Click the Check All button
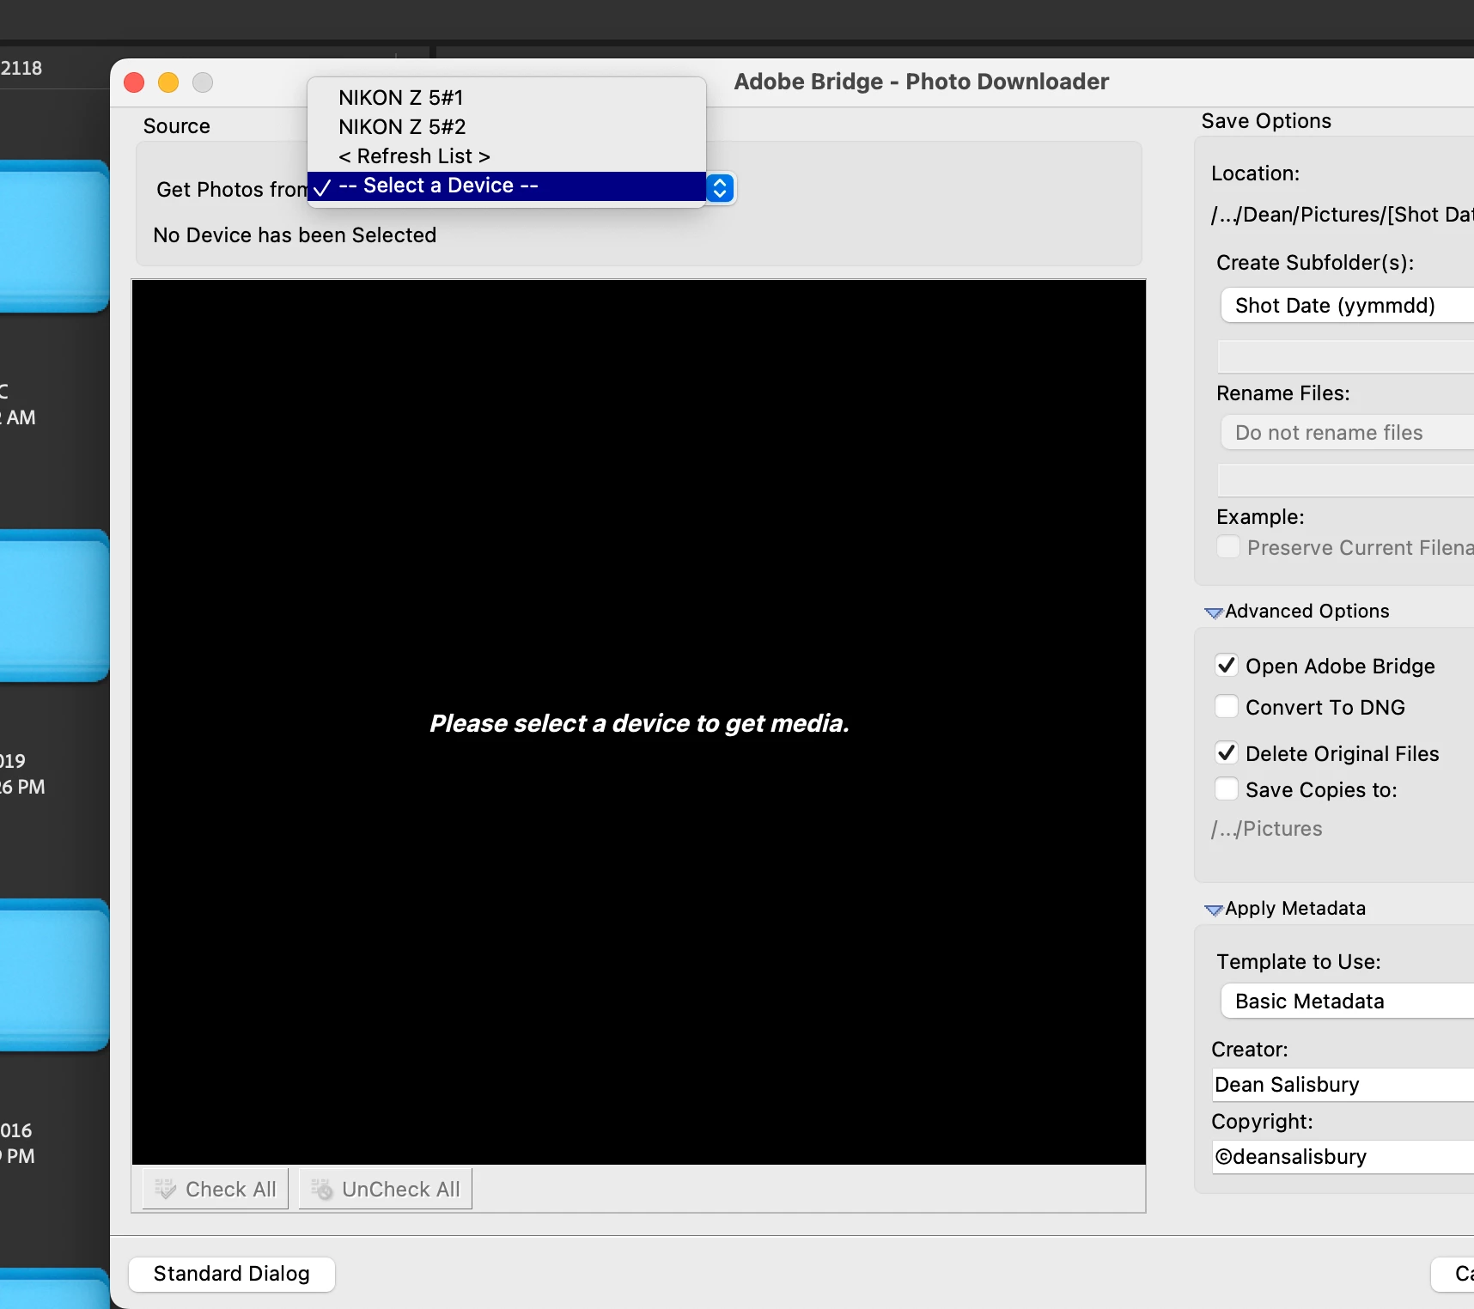The width and height of the screenshot is (1474, 1309). pos(216,1189)
